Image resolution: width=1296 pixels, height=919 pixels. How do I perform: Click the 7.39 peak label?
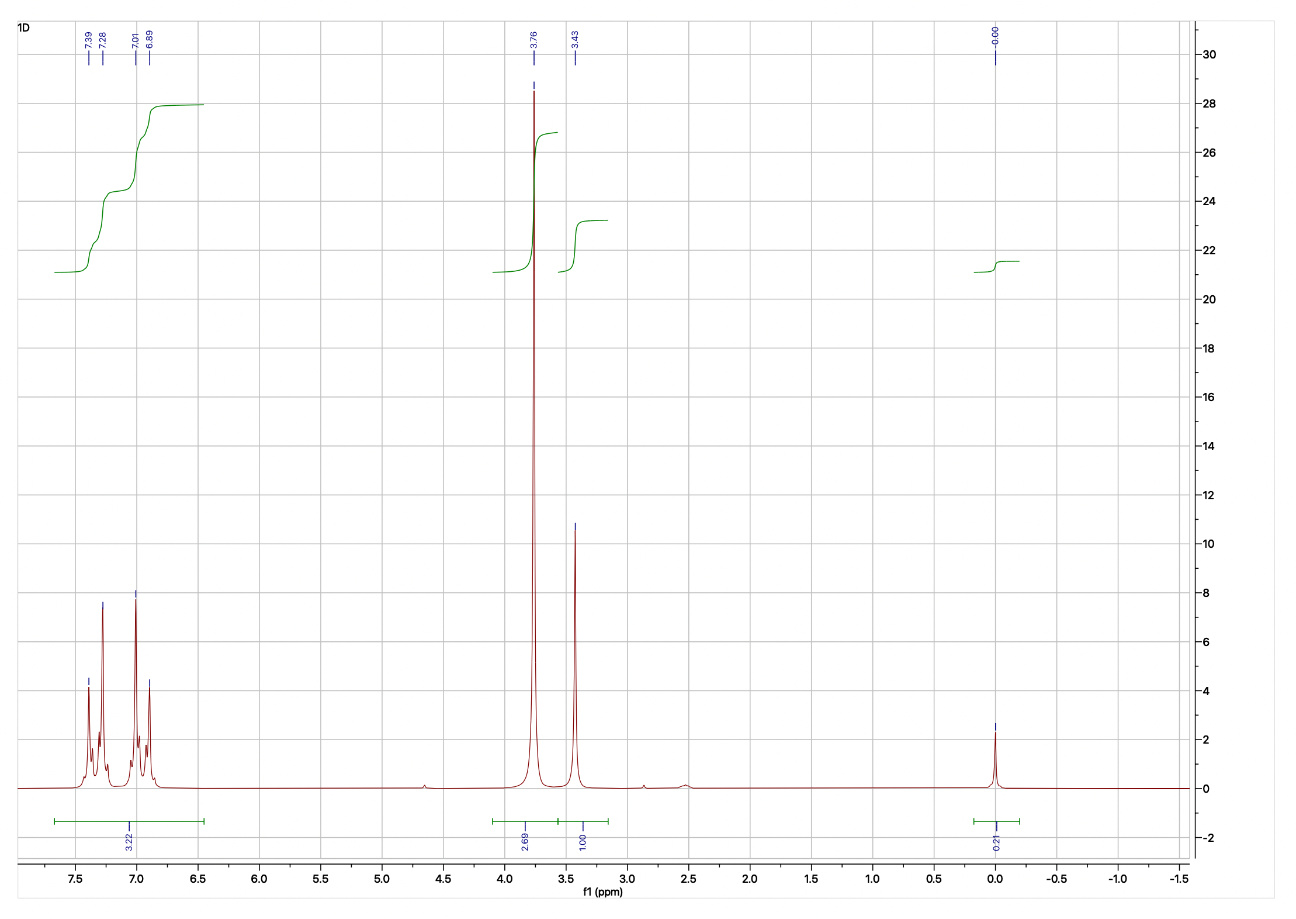[x=88, y=40]
